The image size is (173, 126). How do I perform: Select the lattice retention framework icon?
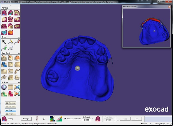(x=17, y=13)
